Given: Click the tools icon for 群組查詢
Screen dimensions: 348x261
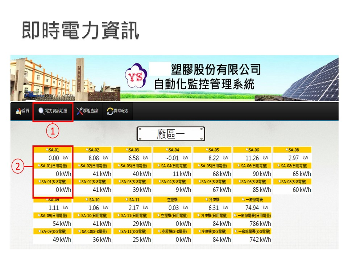Looking at the screenshot, I should pos(80,111).
